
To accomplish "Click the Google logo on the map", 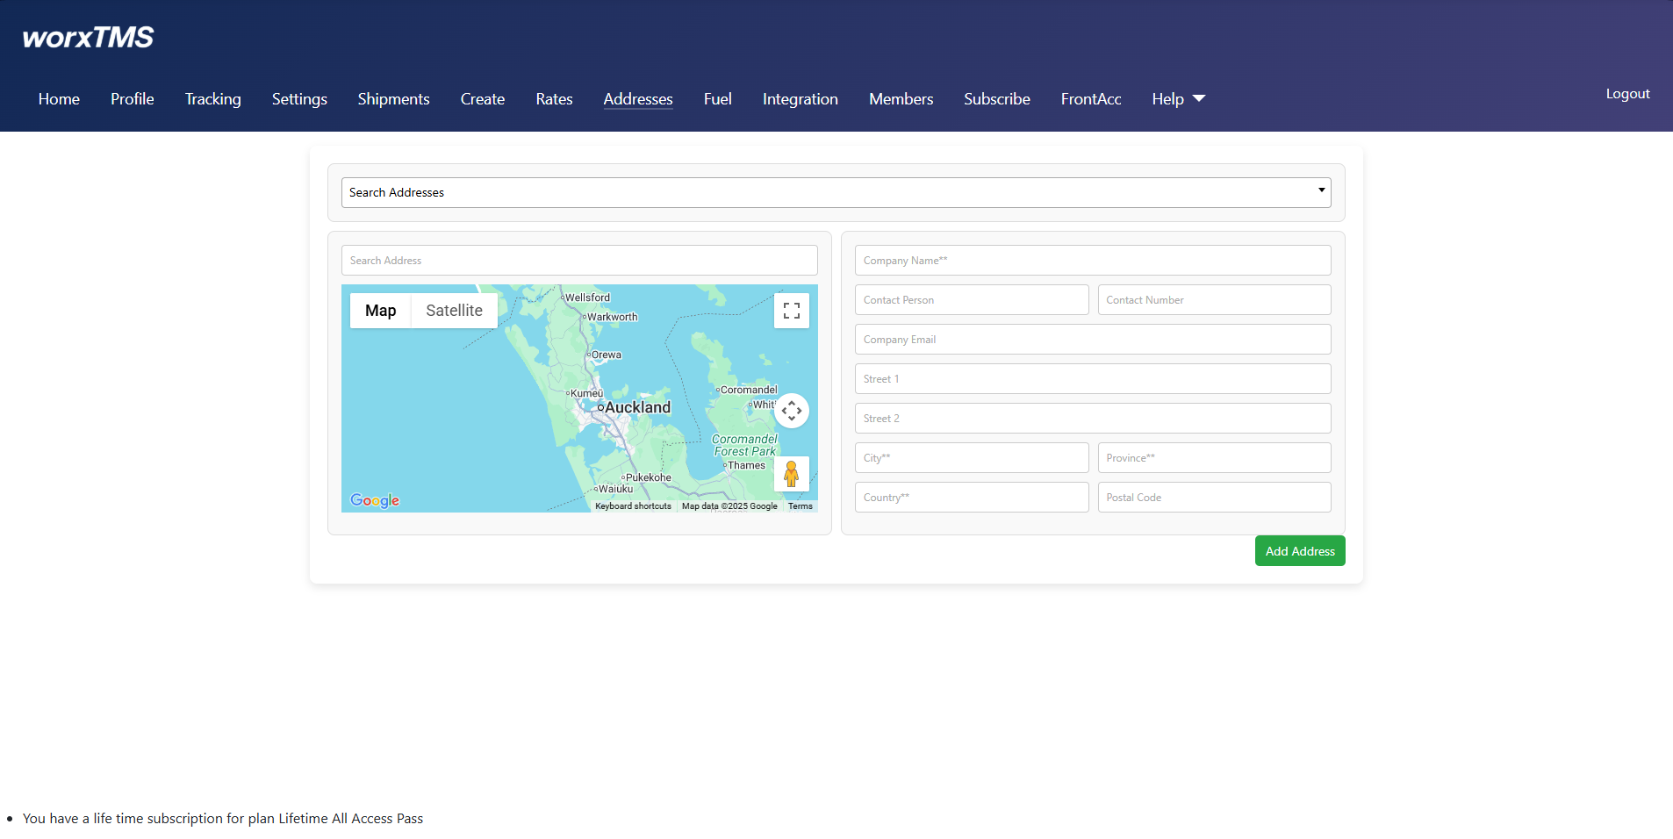I will tap(375, 500).
